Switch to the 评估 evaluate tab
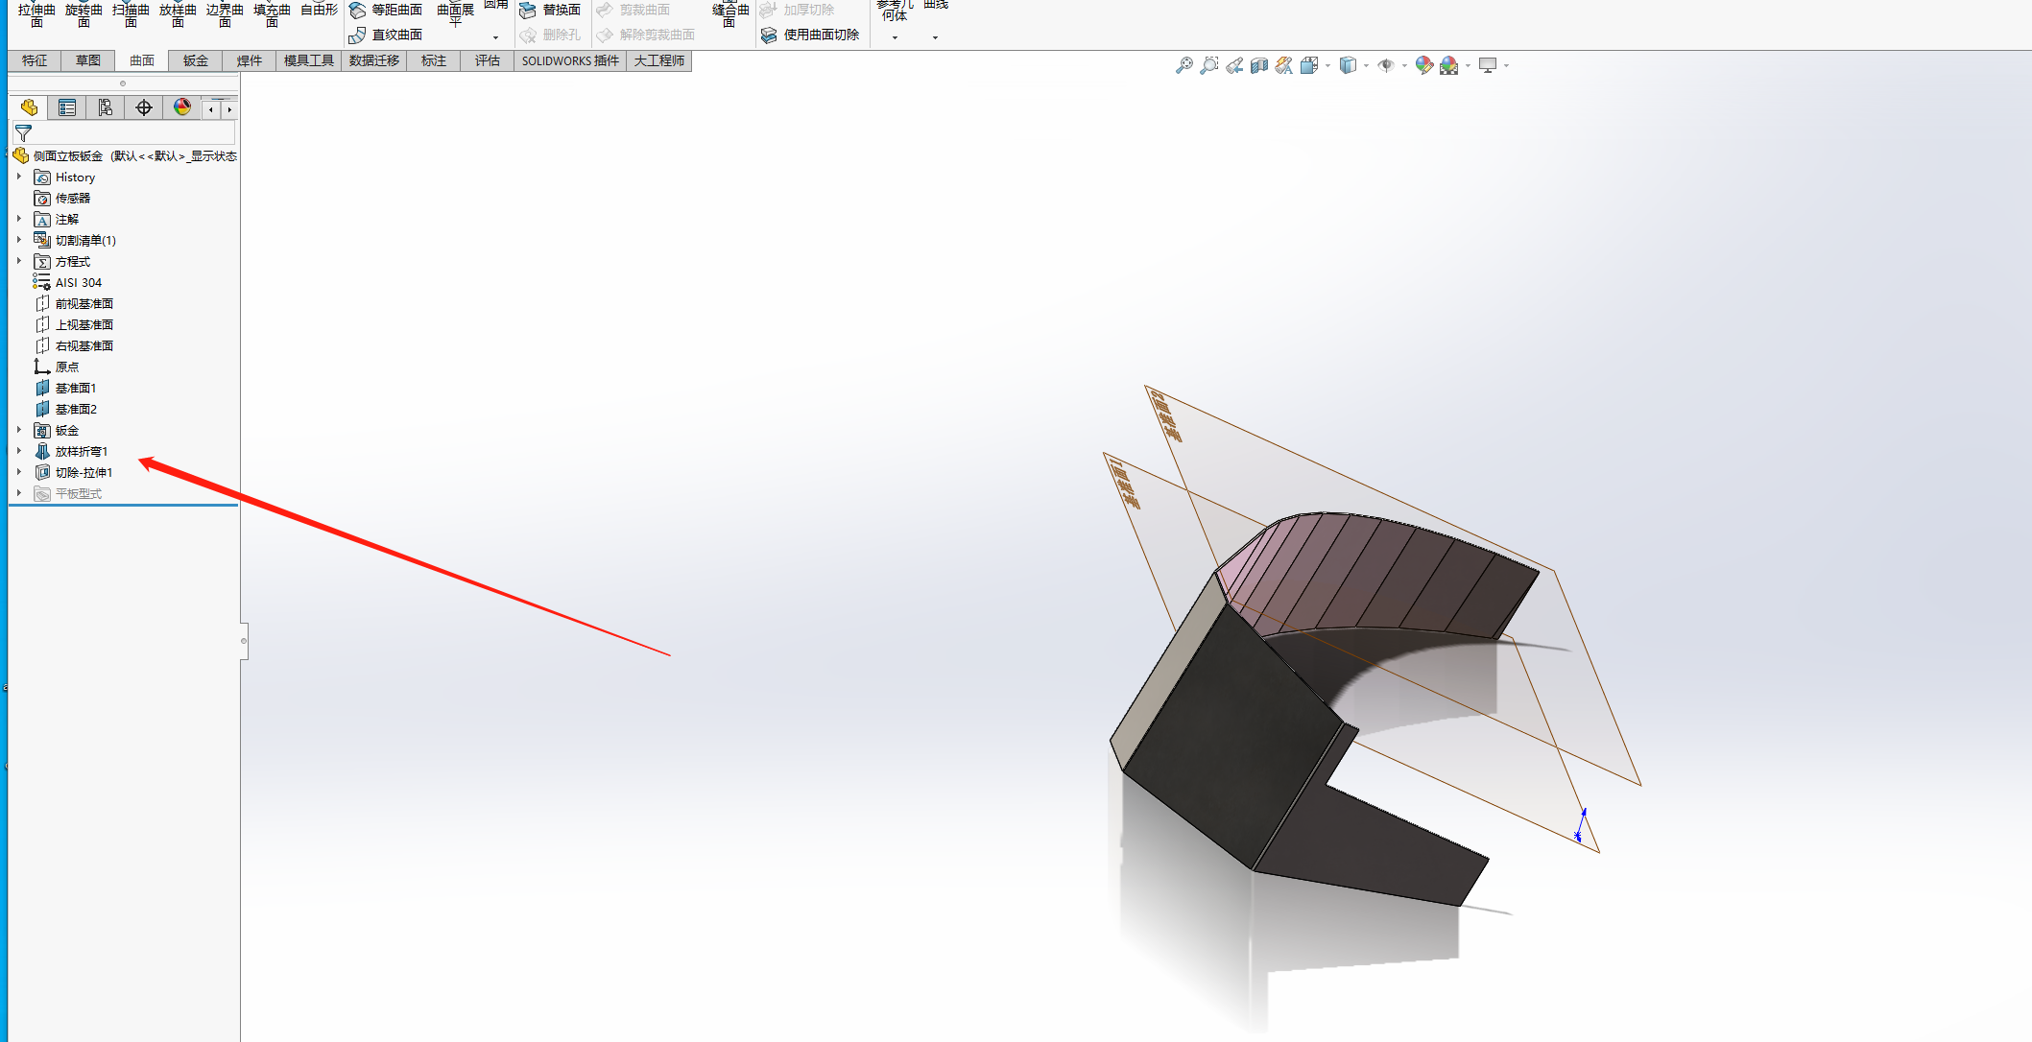 pyautogui.click(x=488, y=60)
